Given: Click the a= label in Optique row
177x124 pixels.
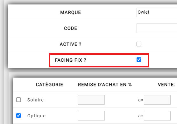Looking at the screenshot, I should [x=141, y=116].
